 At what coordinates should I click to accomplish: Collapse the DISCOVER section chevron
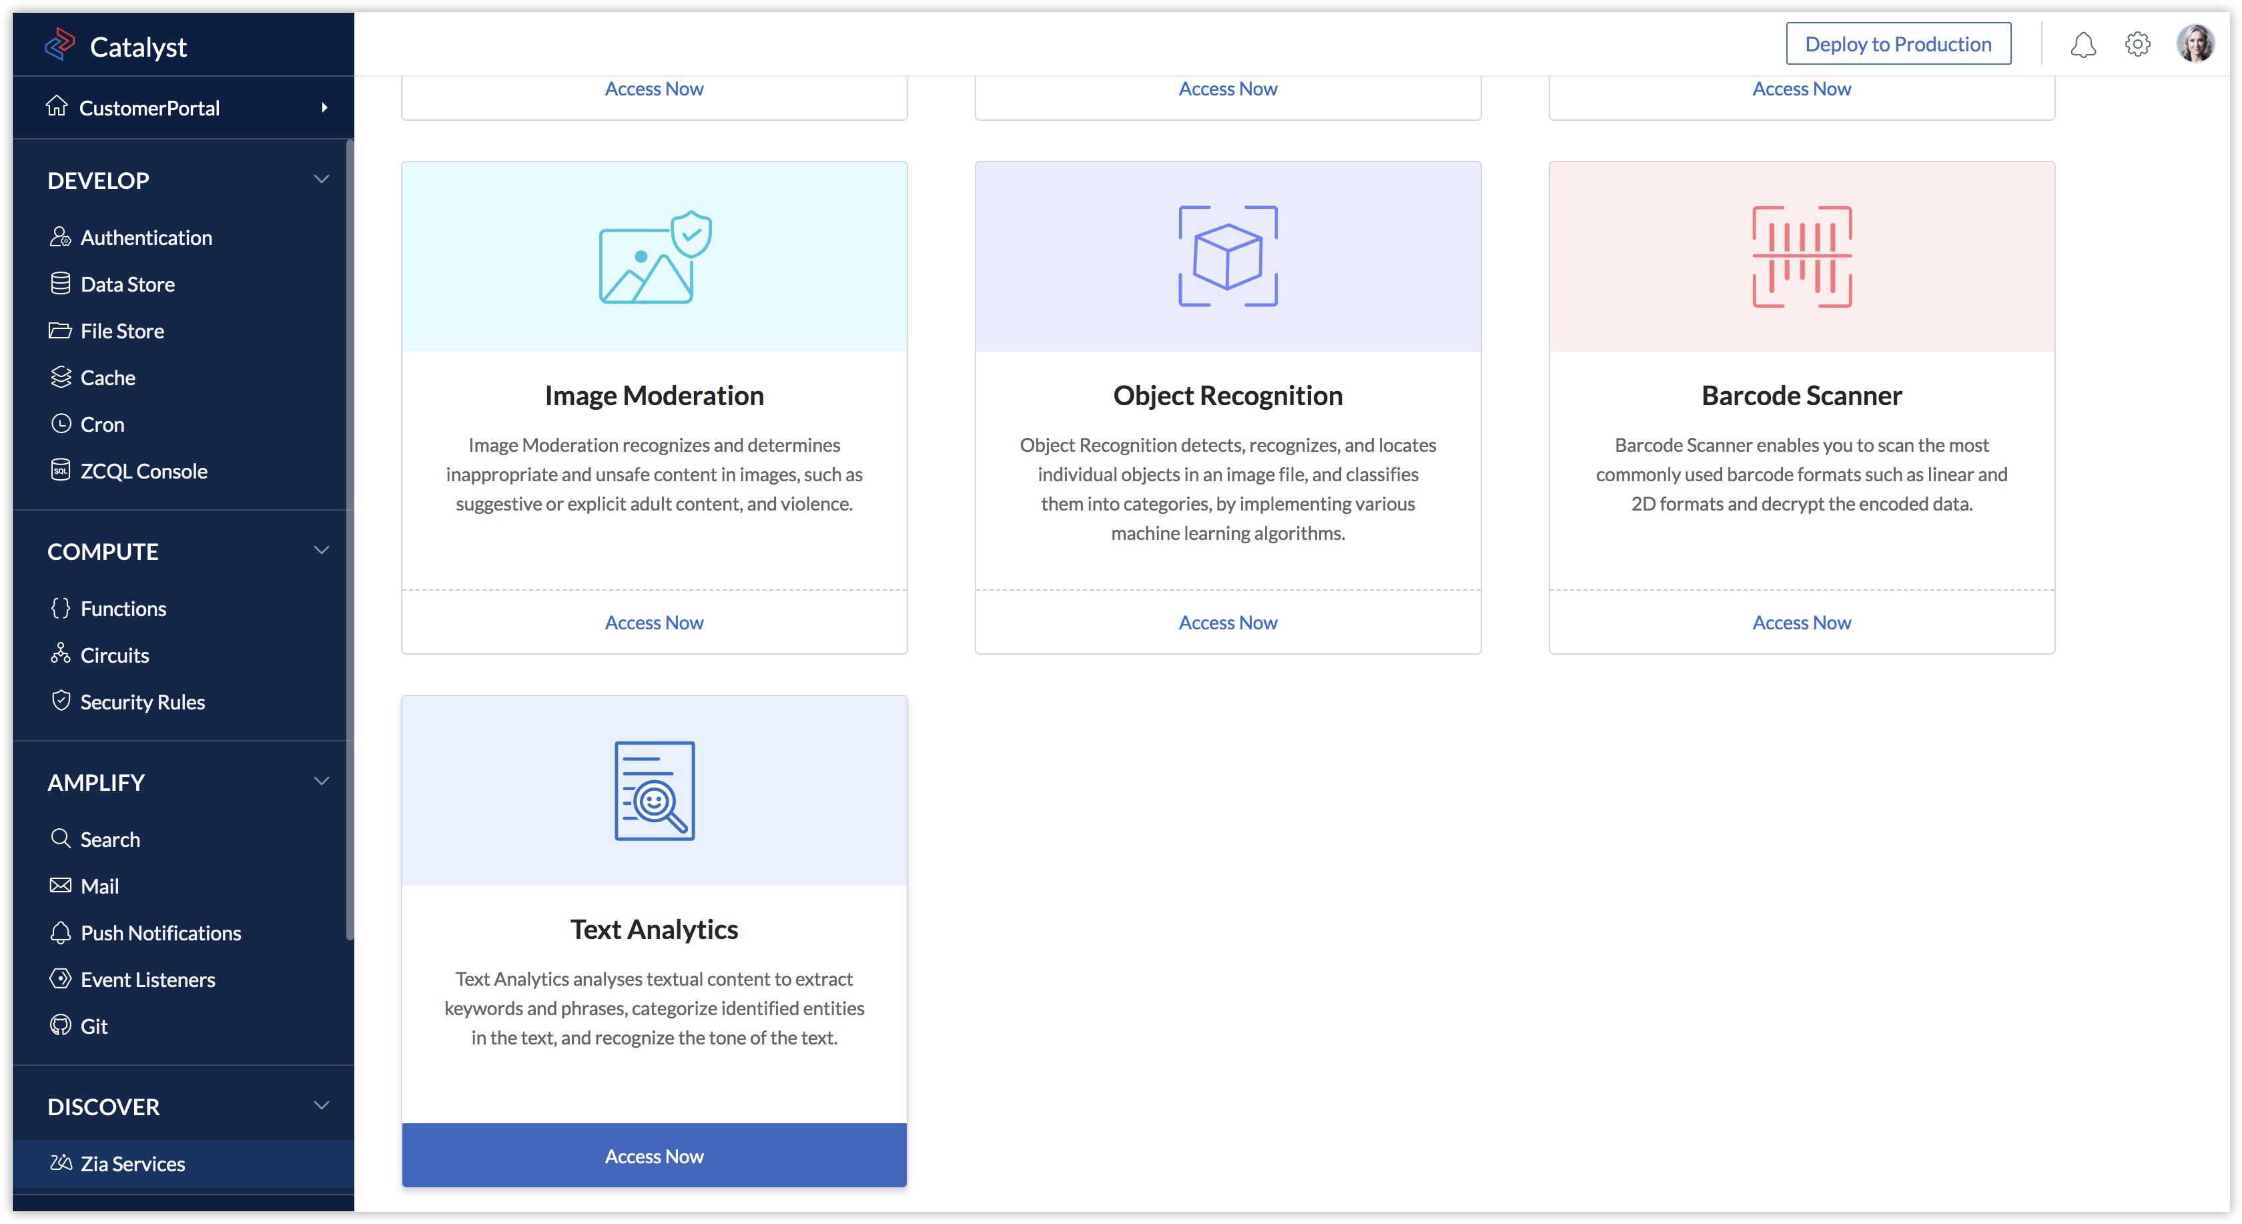[321, 1106]
